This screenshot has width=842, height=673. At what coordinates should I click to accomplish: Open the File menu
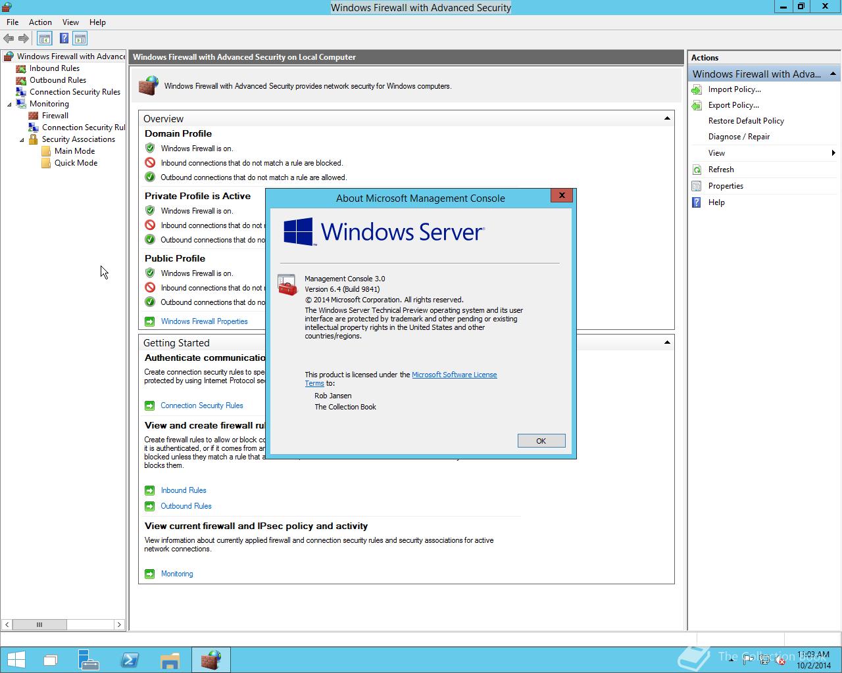(12, 22)
